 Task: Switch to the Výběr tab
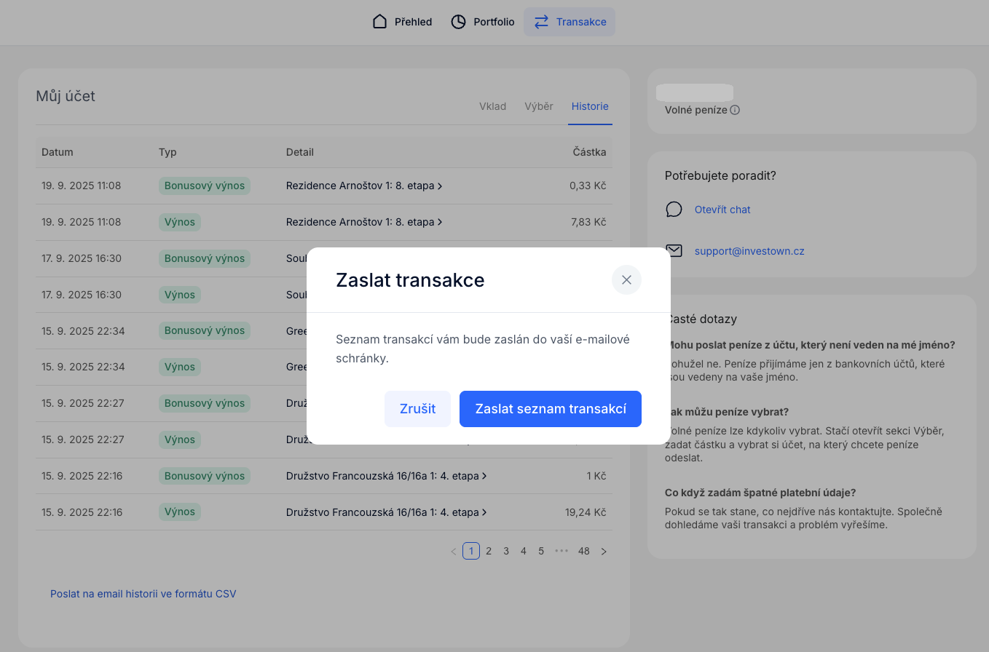pyautogui.click(x=538, y=106)
